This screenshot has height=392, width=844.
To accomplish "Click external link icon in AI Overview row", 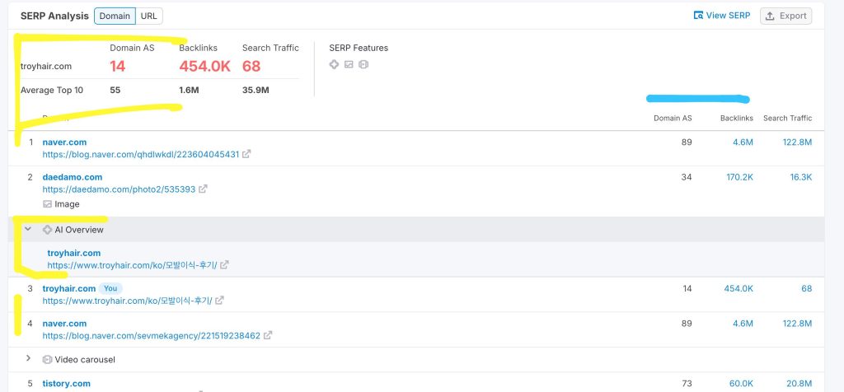I will point(224,265).
